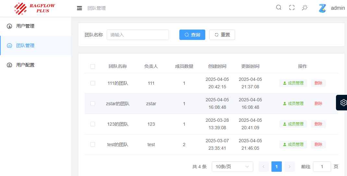Click the 团队名称 column header

click(118, 66)
